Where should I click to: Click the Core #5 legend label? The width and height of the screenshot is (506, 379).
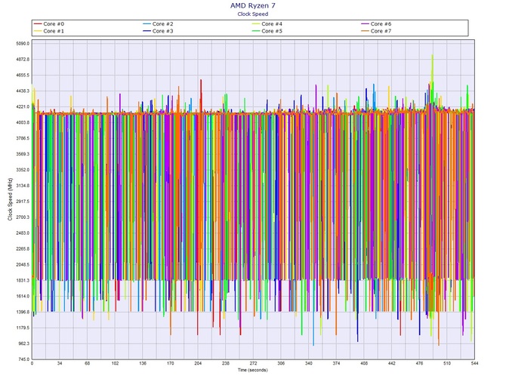272,31
